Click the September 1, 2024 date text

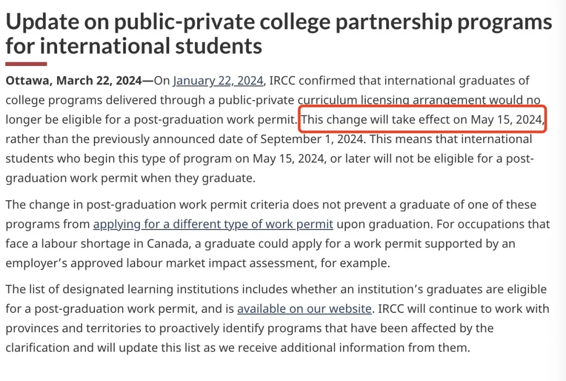tap(311, 139)
